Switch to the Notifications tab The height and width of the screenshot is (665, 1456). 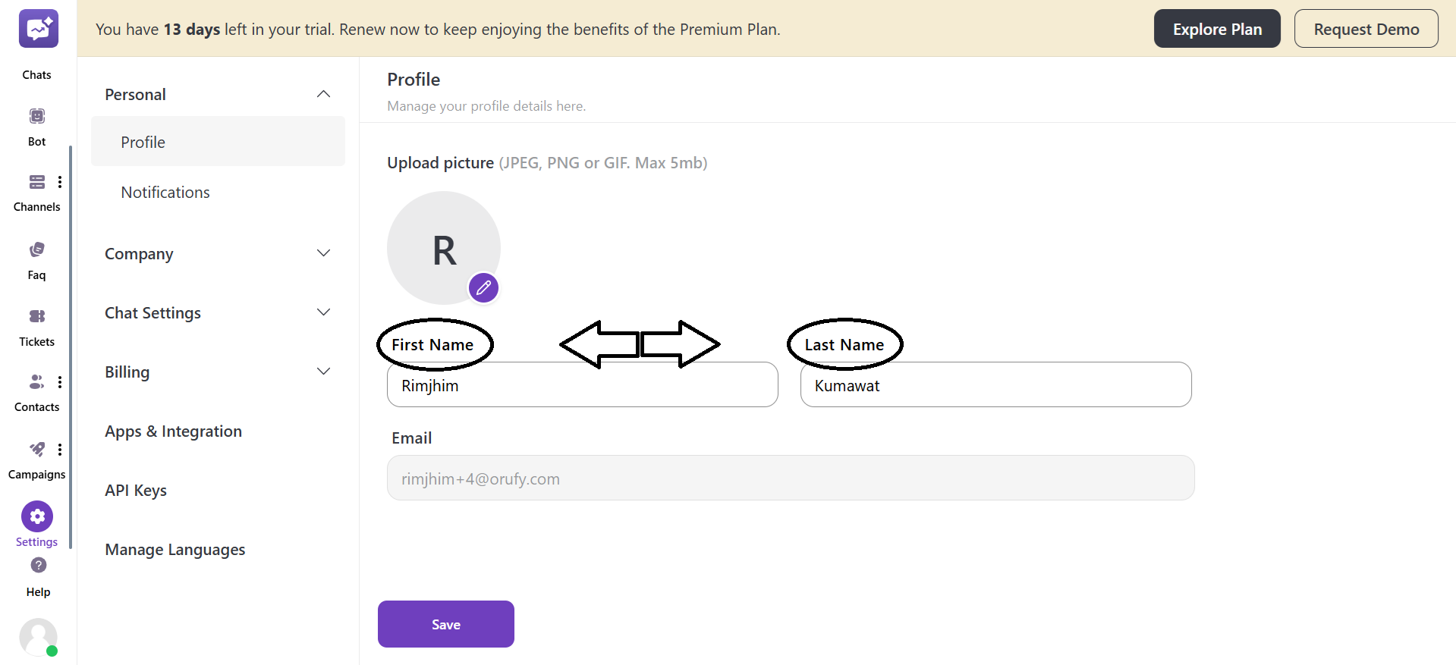point(165,192)
